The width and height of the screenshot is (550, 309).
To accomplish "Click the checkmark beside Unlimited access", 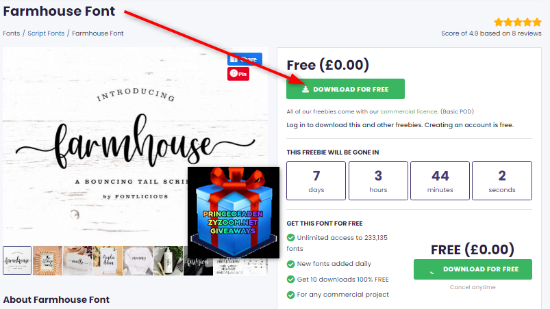I will click(291, 238).
